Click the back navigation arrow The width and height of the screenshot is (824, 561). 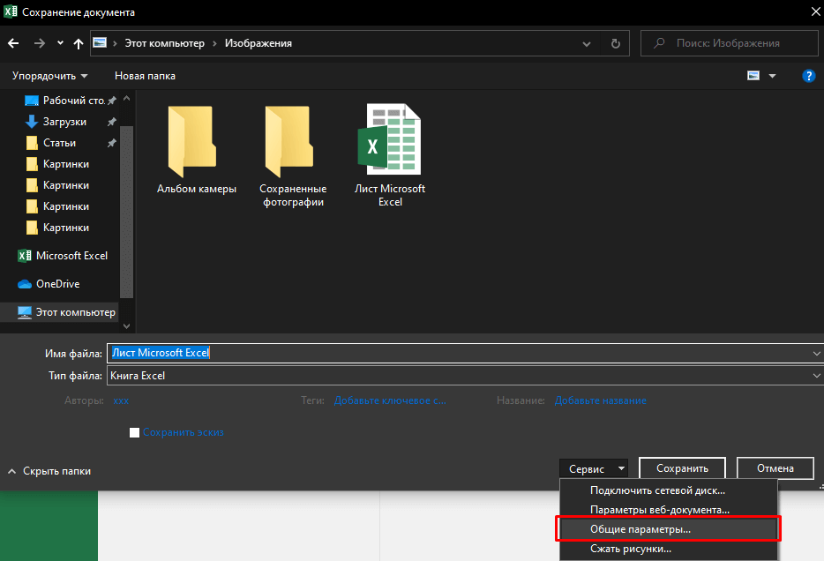coord(13,43)
